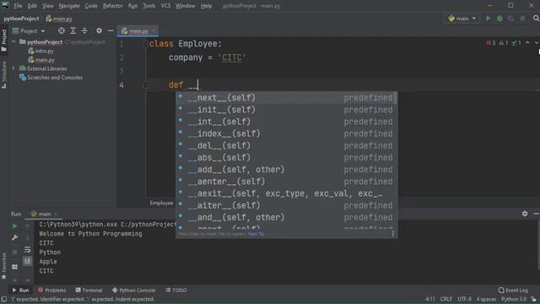The height and width of the screenshot is (304, 540).
Task: Open completion popup more options dots
Action: point(393,234)
